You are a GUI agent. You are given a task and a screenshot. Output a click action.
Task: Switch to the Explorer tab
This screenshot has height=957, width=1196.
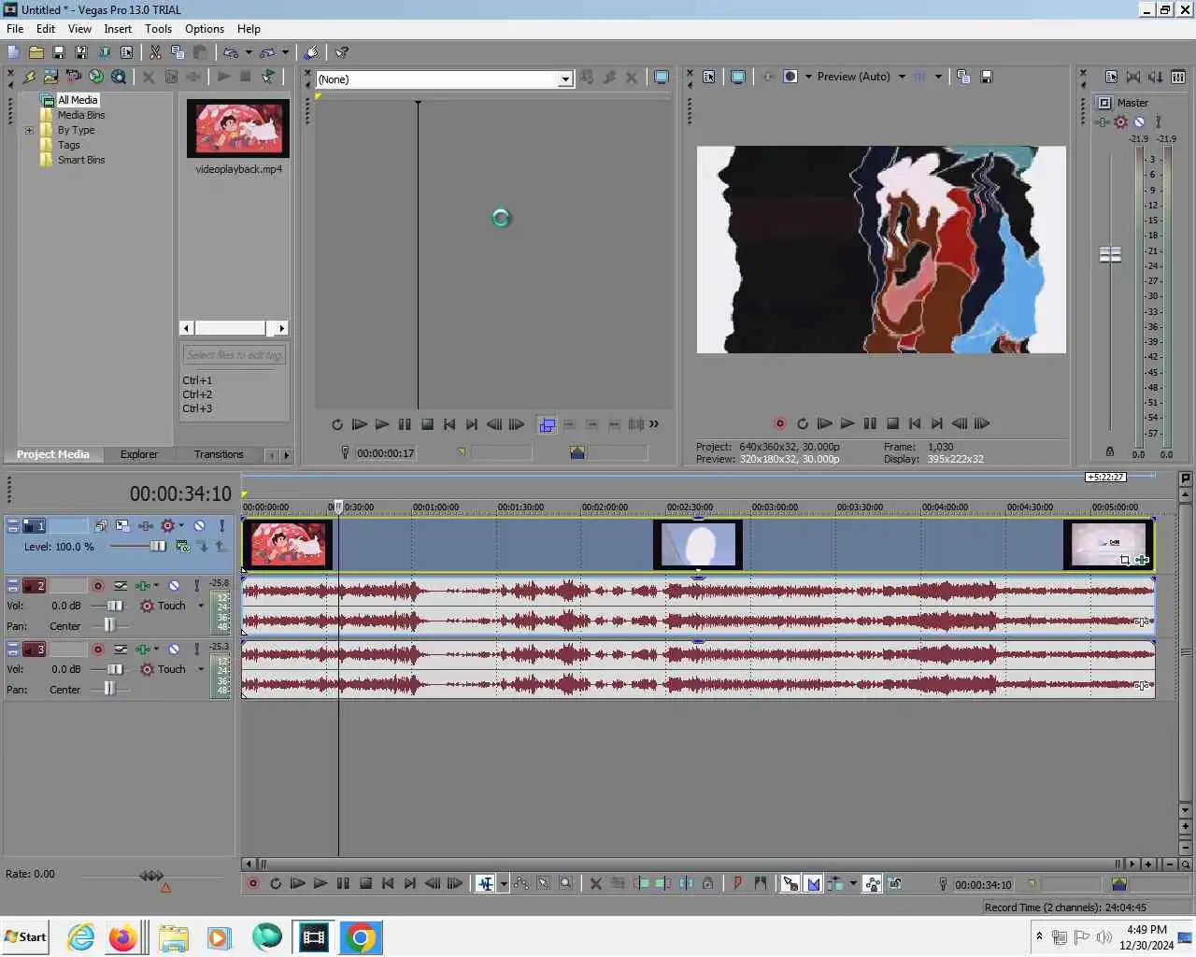[139, 454]
